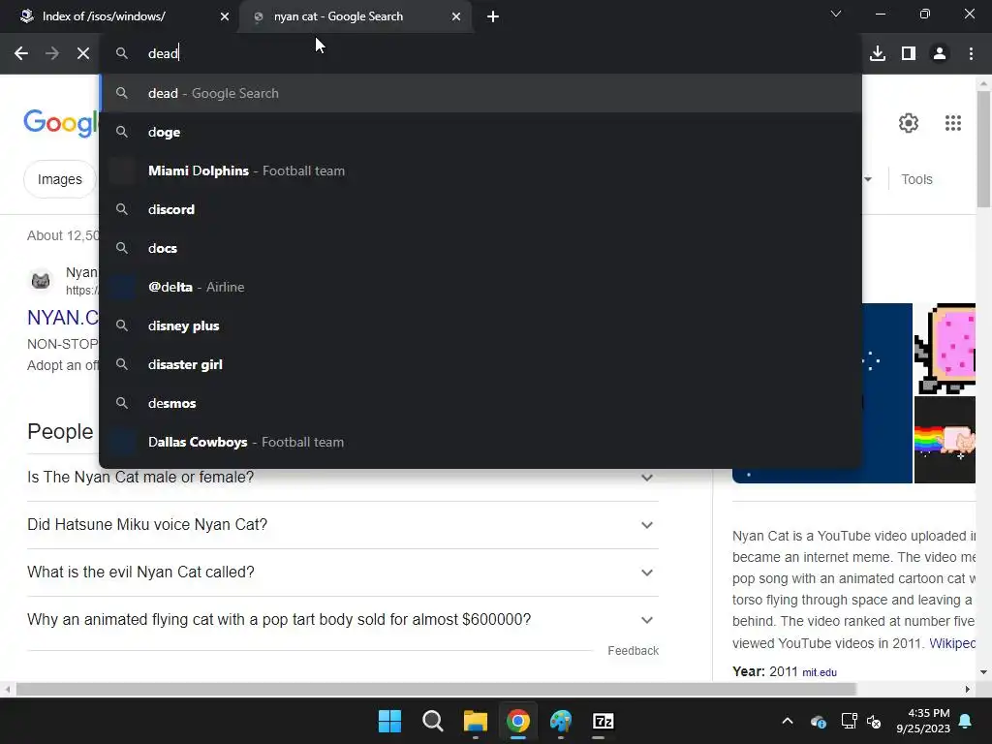
Task: Click the scroll down arrow
Action: pos(983,672)
